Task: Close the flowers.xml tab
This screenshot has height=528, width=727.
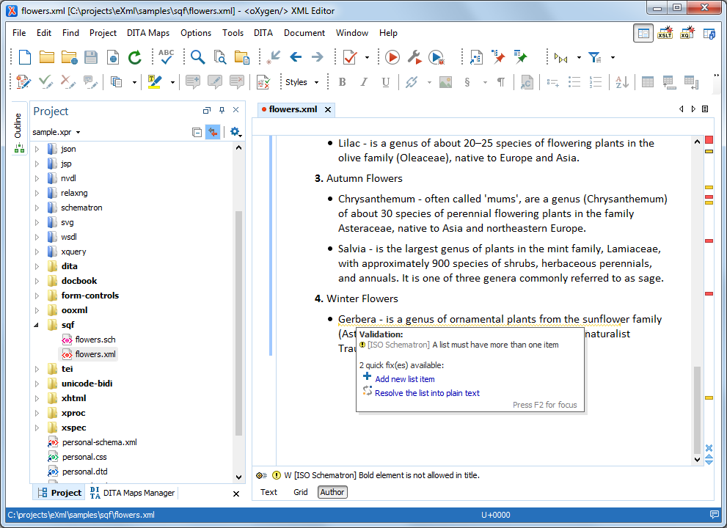Action: tap(328, 109)
